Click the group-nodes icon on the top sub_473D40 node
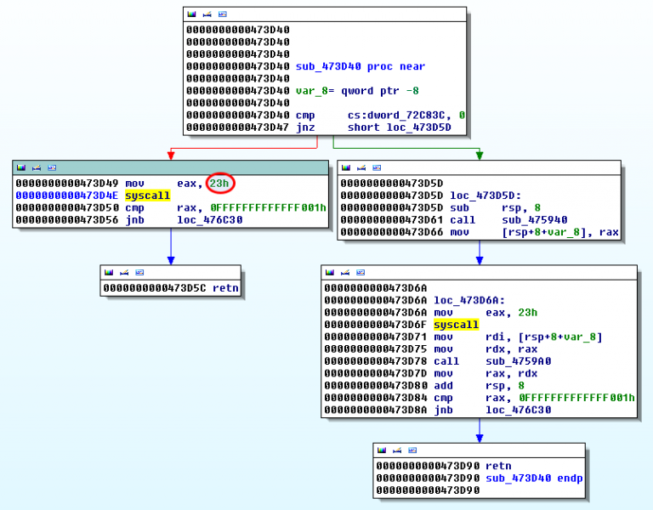Viewport: 653px width, 510px height. (x=222, y=14)
